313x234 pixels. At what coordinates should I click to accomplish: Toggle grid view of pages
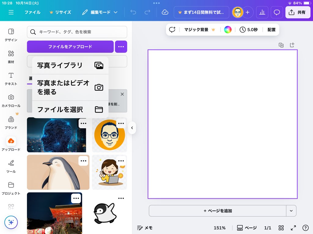(x=281, y=228)
